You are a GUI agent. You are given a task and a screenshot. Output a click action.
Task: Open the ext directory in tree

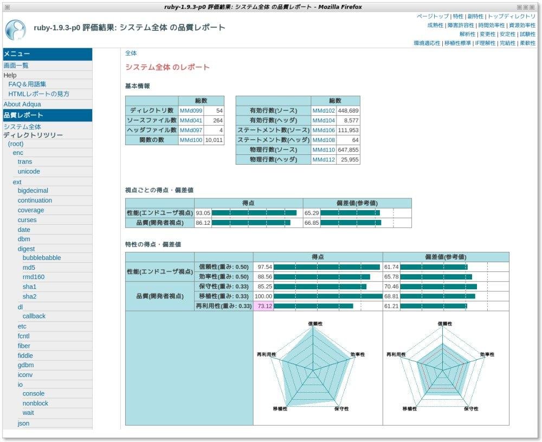pyautogui.click(x=17, y=182)
